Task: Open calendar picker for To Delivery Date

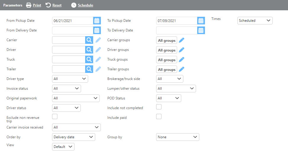Action: tap(201, 30)
